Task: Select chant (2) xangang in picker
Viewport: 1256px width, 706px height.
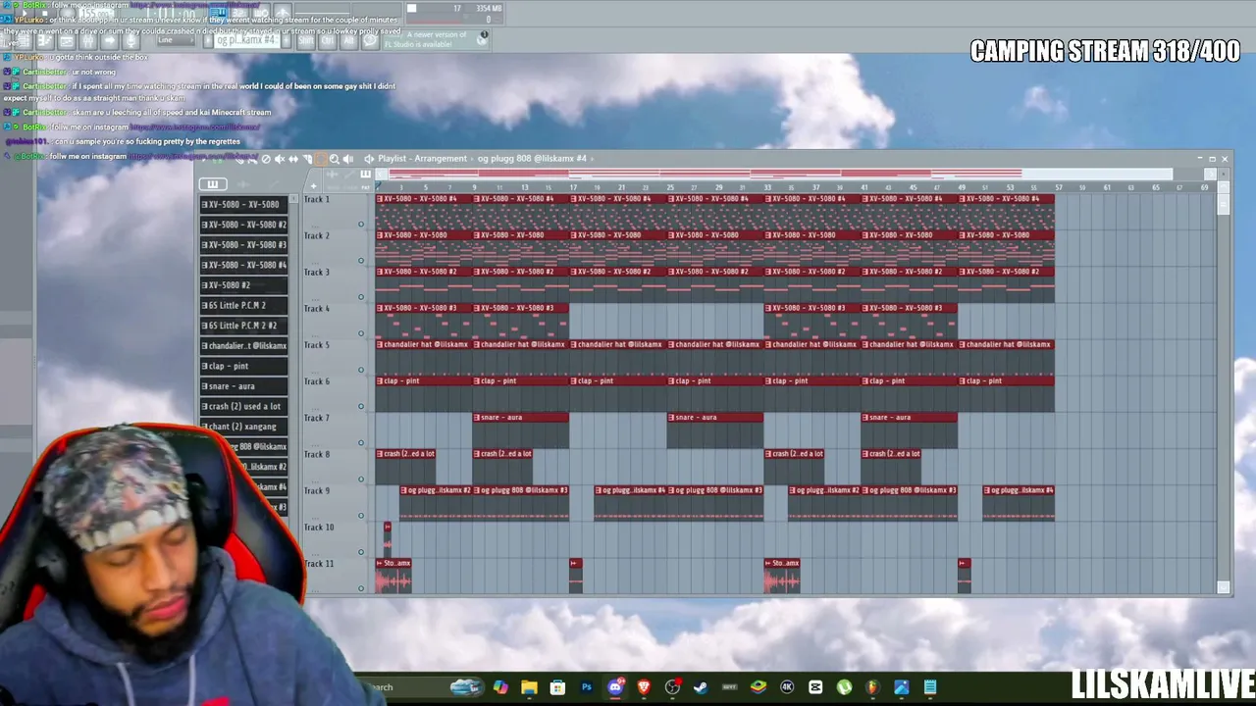Action: (x=244, y=427)
